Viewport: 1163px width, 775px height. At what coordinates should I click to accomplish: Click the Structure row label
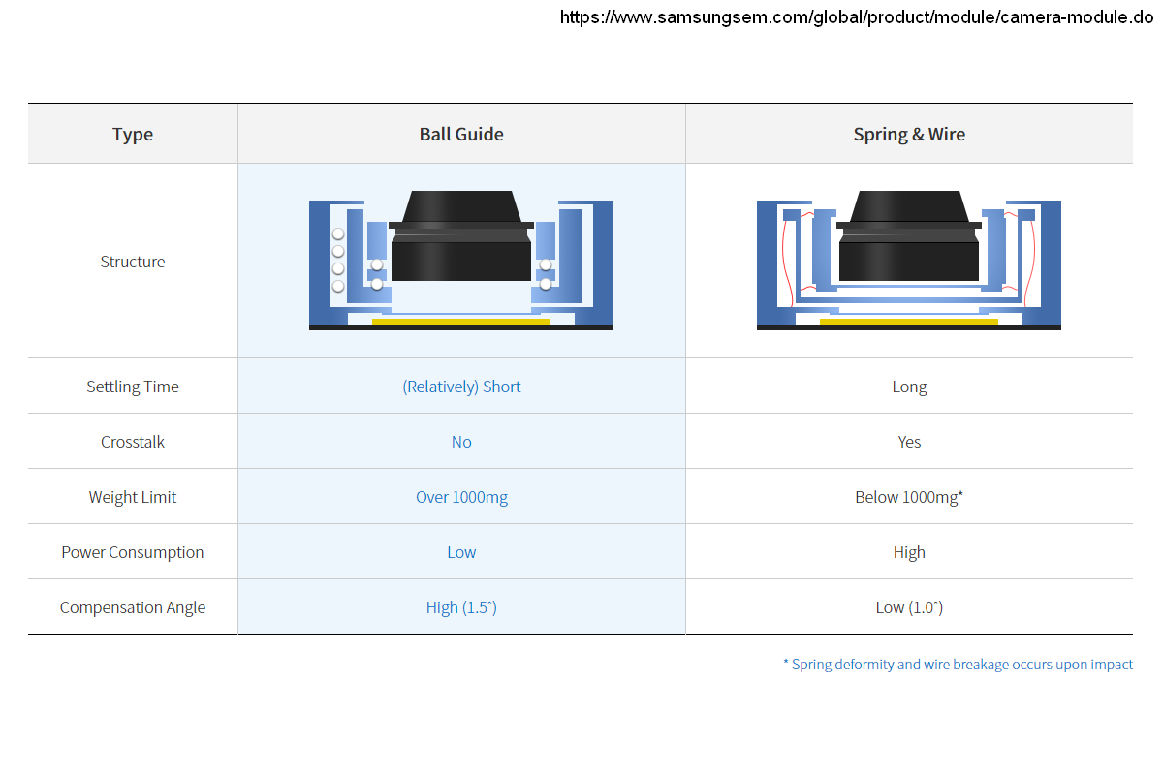click(x=133, y=262)
